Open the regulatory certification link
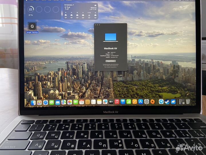 point(110,64)
